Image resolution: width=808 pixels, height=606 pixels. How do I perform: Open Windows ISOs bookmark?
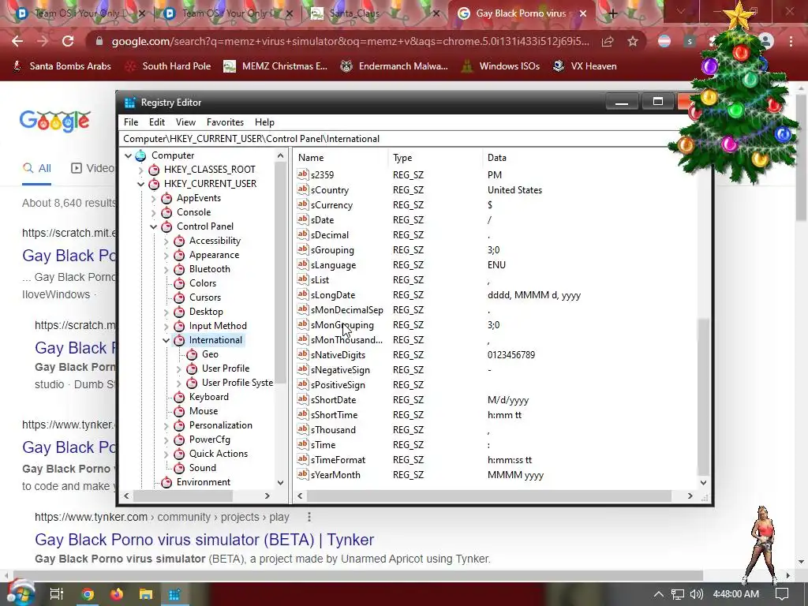[x=500, y=66]
